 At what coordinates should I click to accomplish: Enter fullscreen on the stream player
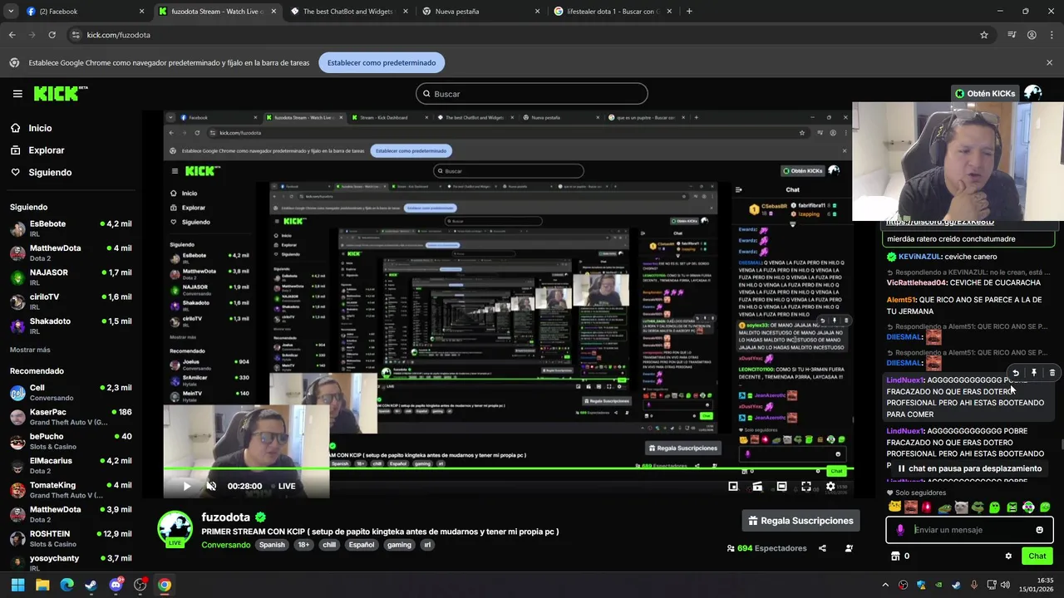click(x=805, y=486)
